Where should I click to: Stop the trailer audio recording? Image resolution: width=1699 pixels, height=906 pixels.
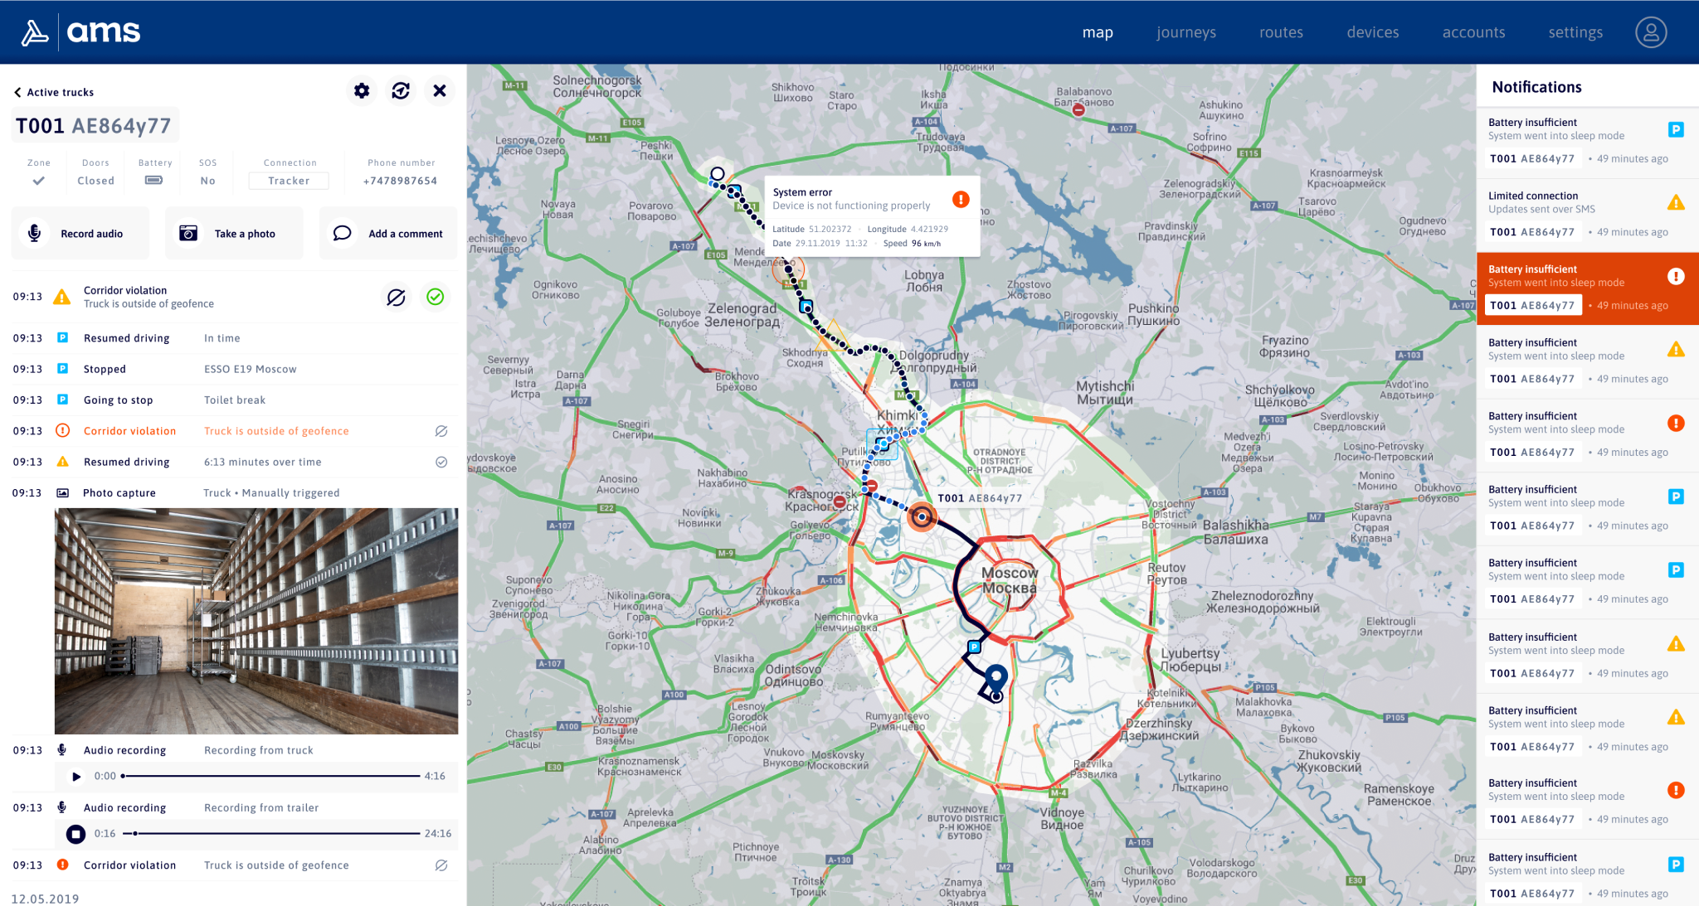tap(75, 834)
